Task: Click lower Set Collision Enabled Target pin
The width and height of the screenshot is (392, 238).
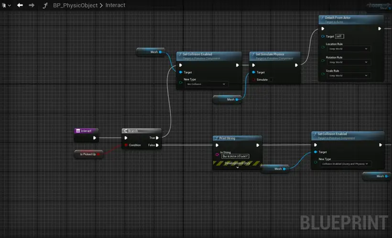Action: [x=316, y=152]
